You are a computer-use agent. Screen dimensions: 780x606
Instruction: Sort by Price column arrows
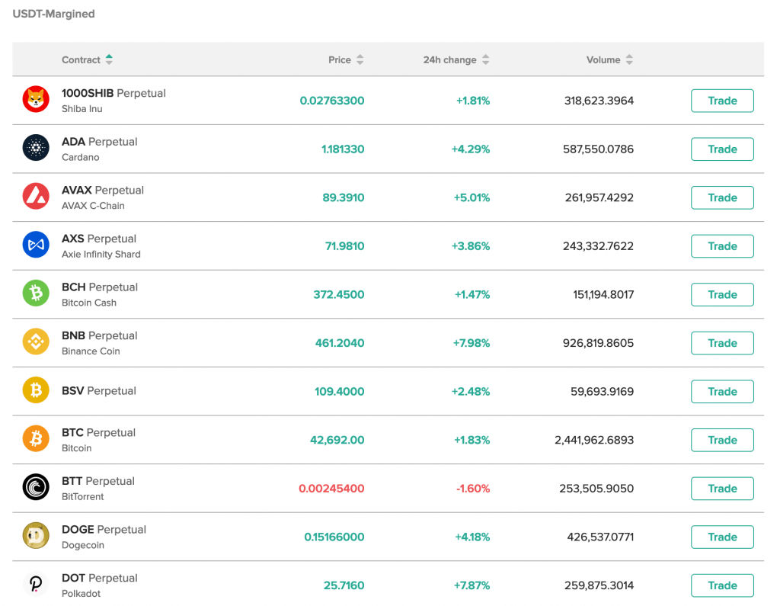click(360, 59)
